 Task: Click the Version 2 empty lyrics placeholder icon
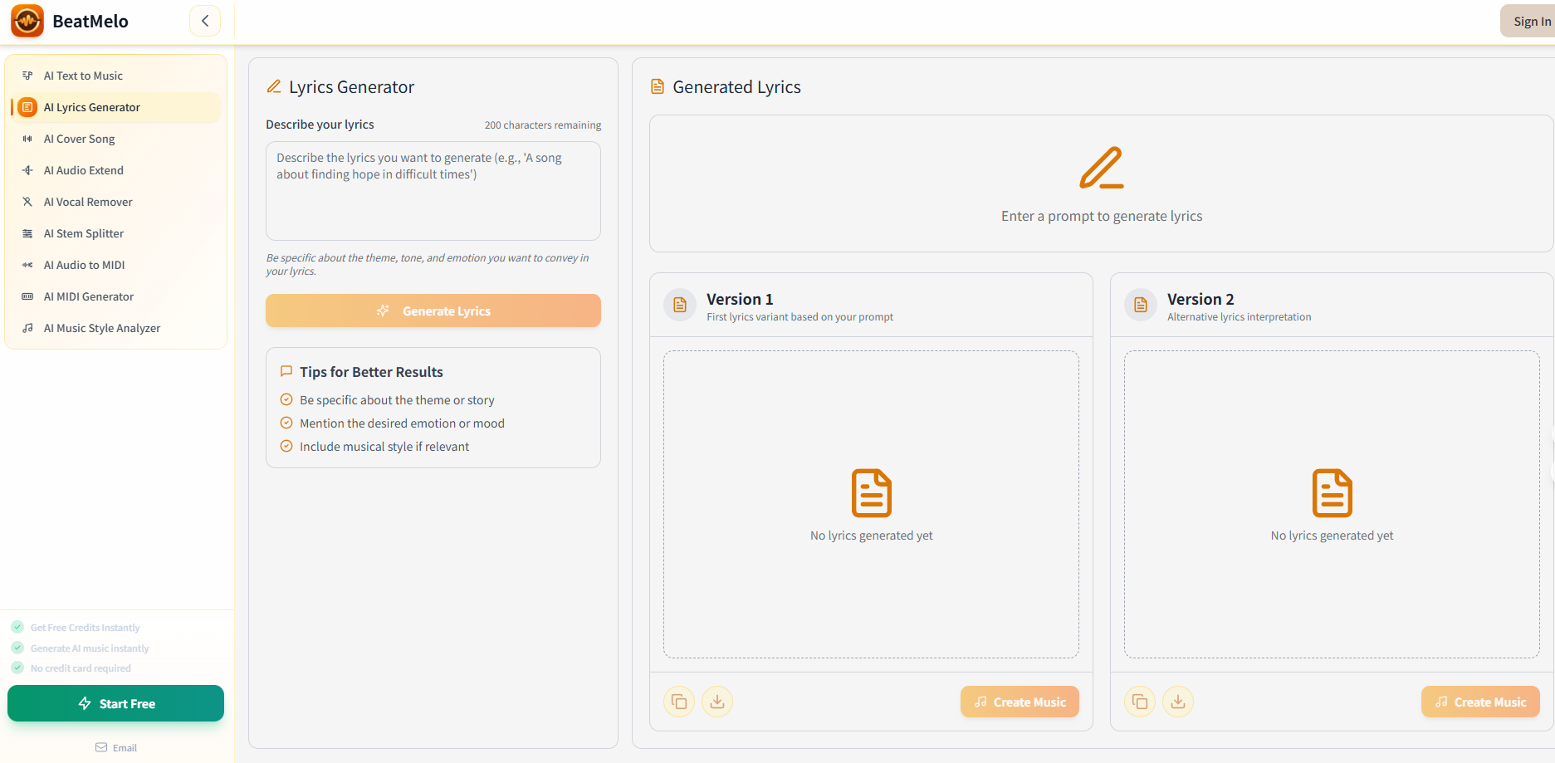(x=1333, y=493)
